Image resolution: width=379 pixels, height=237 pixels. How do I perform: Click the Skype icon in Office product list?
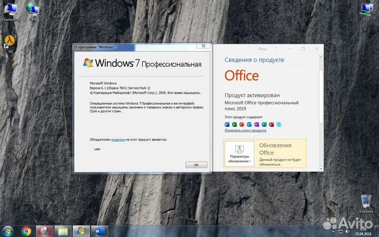[x=278, y=124]
